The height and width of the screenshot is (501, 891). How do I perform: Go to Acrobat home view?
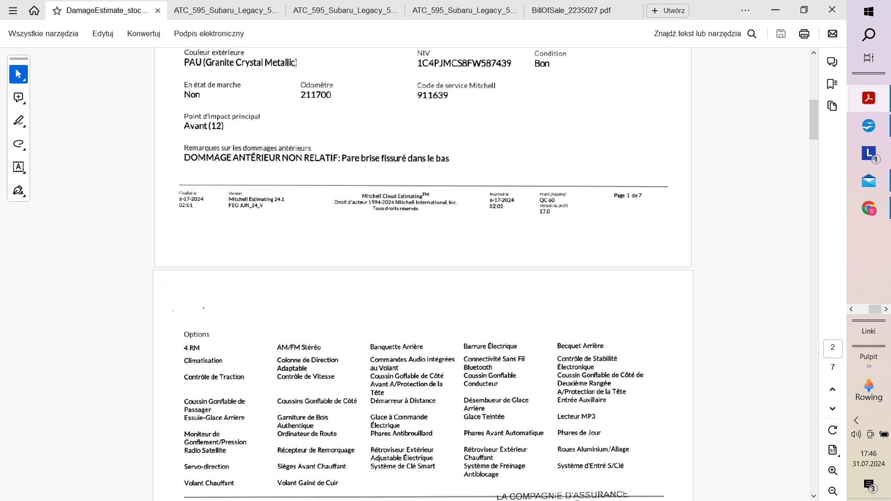tap(34, 10)
